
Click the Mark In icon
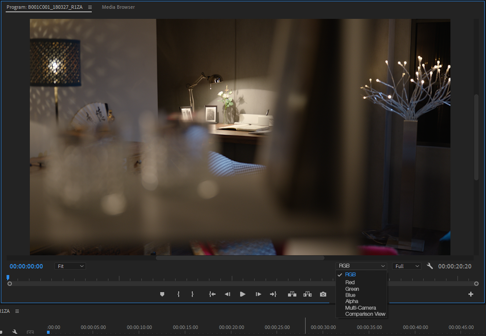[x=178, y=294]
